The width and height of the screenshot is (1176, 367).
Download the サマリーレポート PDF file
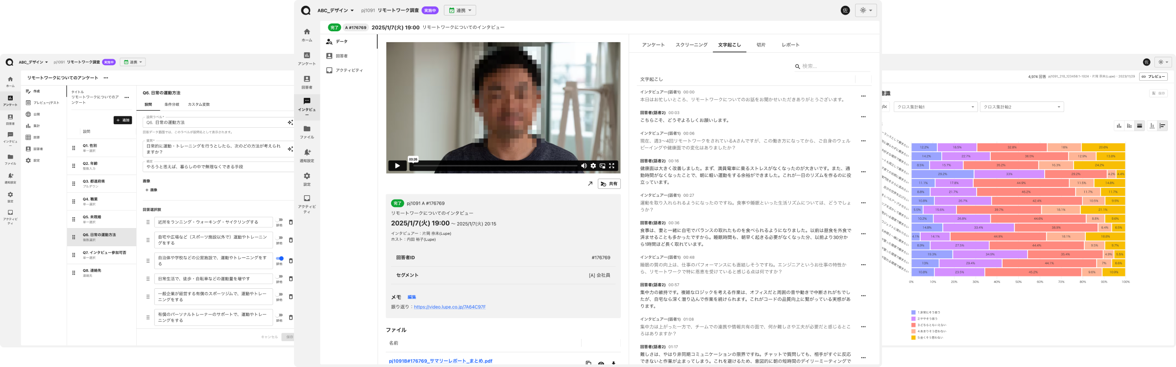pos(613,364)
